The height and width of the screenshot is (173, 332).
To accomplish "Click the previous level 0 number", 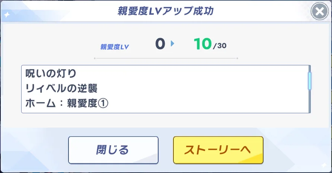I will click(160, 44).
